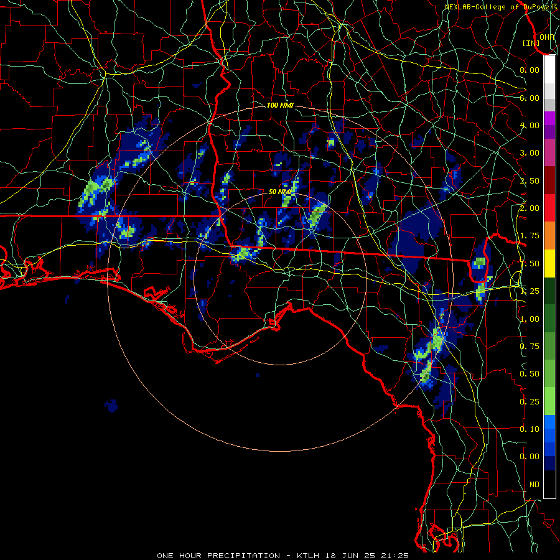Click the dark red swatch below the 2.50 mark
560x560 pixels.
tap(549, 180)
